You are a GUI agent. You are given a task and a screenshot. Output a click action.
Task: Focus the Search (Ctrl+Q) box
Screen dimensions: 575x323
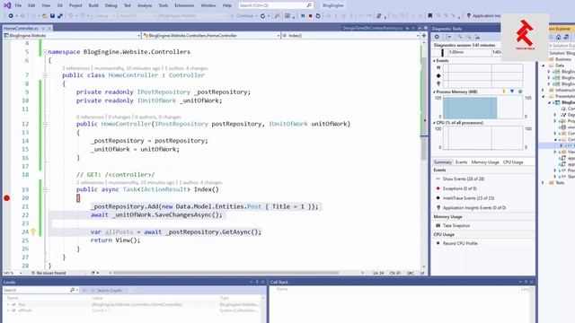(276, 5)
